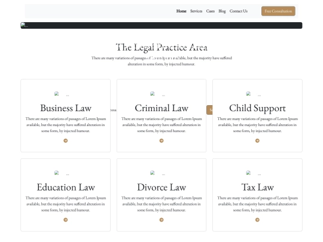
Task: Navigate to the Blog
Action: coord(222,11)
